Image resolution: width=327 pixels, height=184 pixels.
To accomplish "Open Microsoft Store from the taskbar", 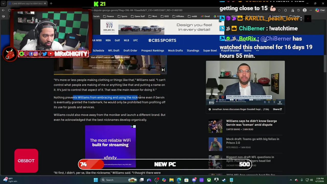I will [x=186, y=180].
